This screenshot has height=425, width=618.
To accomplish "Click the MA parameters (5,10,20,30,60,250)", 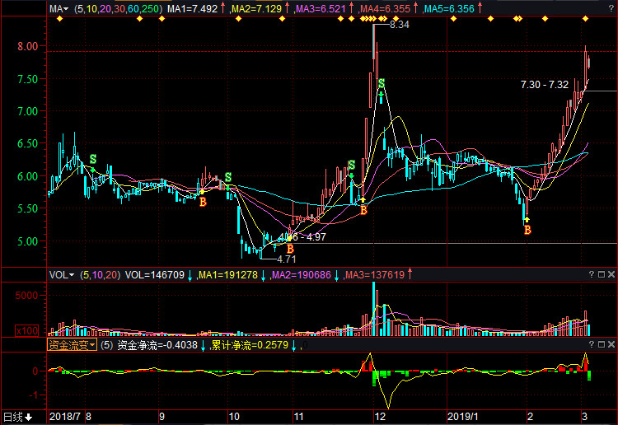I will (118, 9).
